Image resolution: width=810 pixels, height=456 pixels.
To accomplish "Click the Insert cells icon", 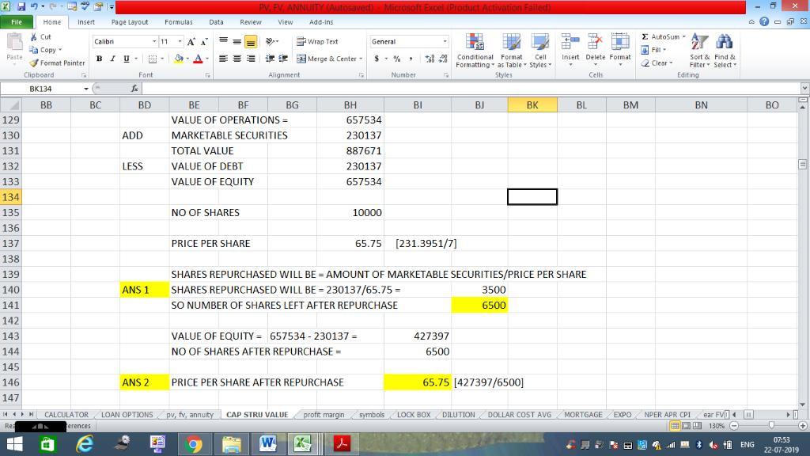I will (570, 44).
